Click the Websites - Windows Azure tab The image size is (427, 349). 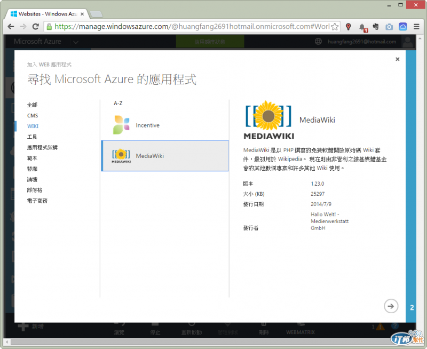47,14
